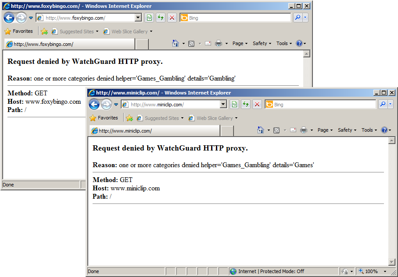The image size is (398, 277).
Task: Open Safety menu in foxybingo window
Action: pyautogui.click(x=262, y=43)
